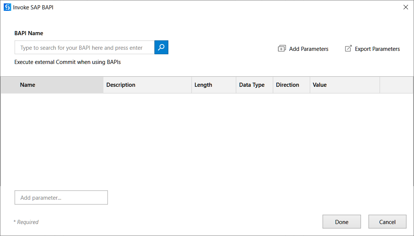Click the Add Parameters icon

coord(282,49)
